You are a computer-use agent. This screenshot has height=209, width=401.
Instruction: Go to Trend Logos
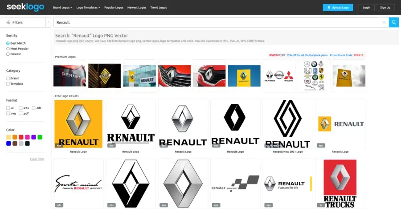point(159,8)
